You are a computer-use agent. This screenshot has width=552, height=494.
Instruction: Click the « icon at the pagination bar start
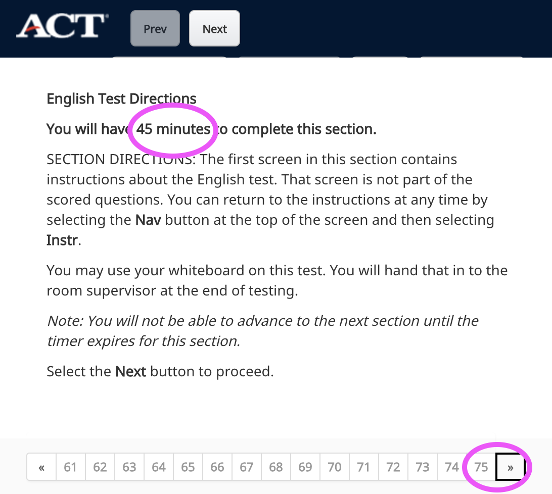pos(41,467)
